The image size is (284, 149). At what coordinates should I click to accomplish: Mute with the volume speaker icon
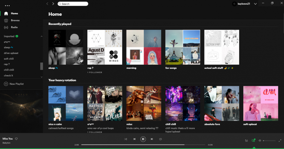coord(260,140)
